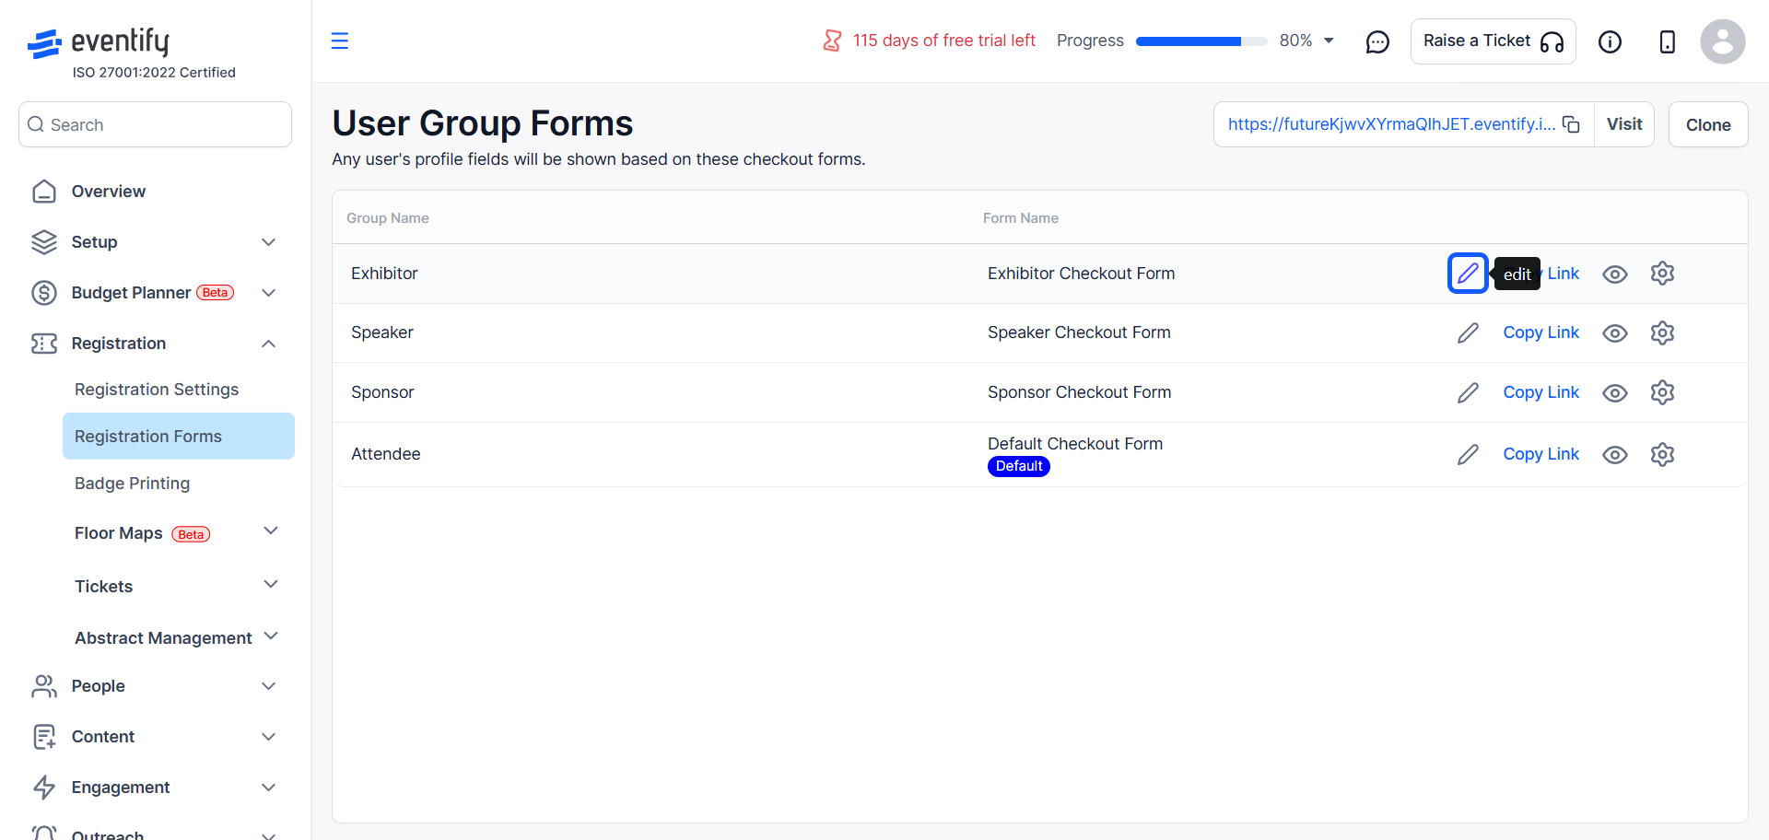Click the Attendee group name cell
The width and height of the screenshot is (1769, 840).
coord(385,454)
